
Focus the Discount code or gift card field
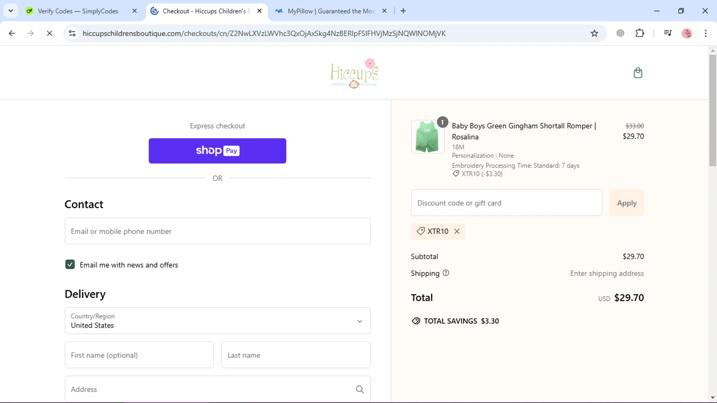point(507,203)
